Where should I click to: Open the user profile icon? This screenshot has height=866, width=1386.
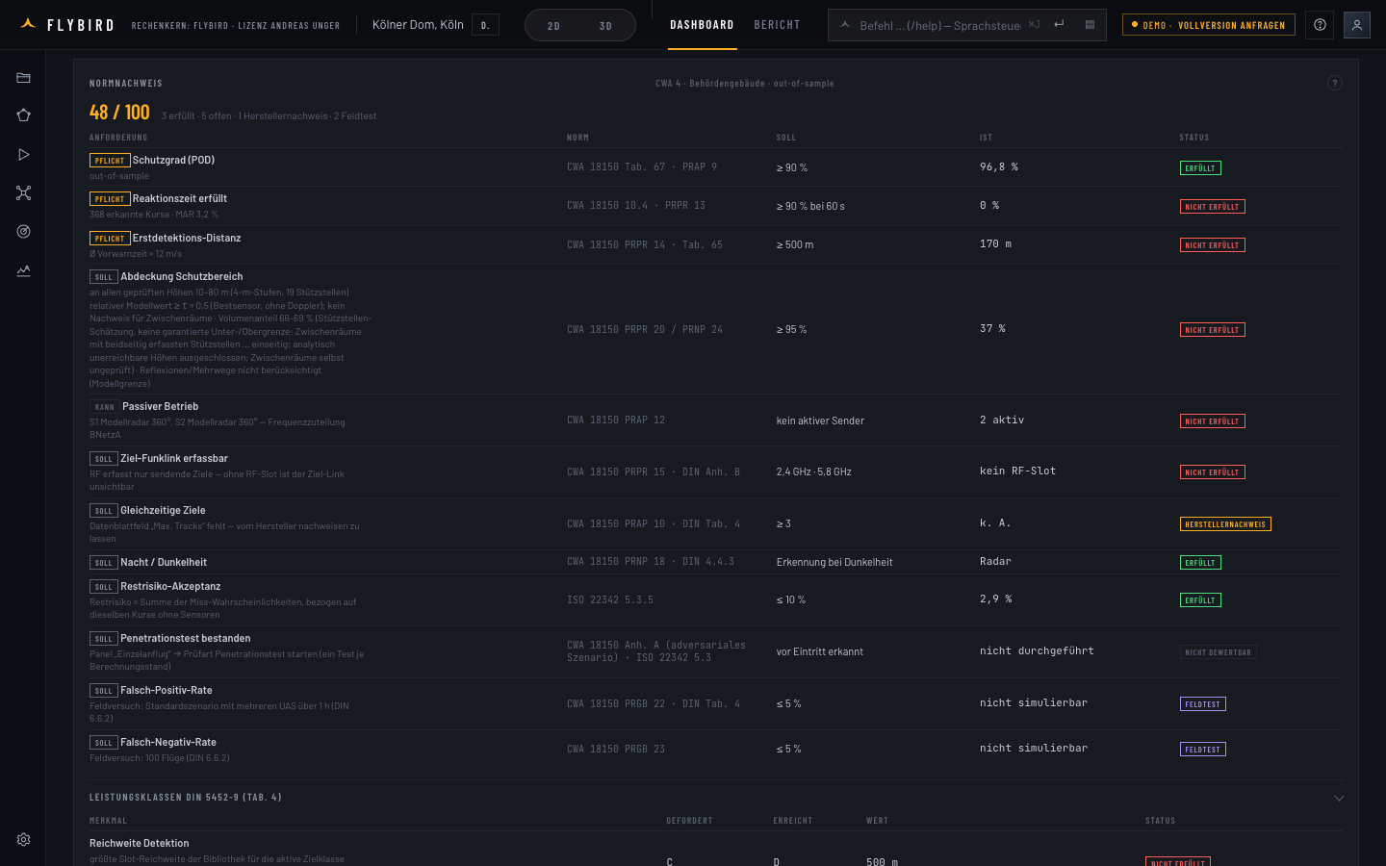point(1356,25)
